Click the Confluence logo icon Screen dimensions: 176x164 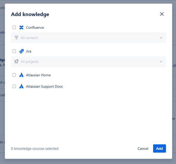21,27
